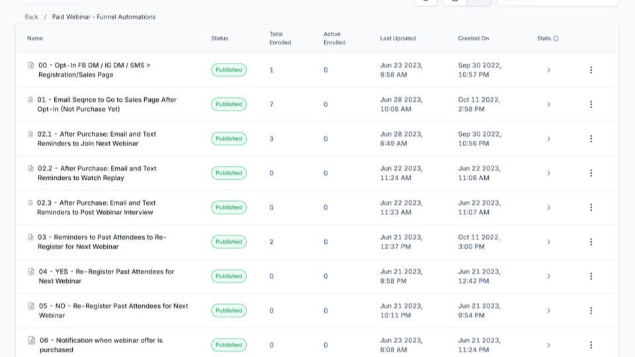Open workflow 02.1 Reminders to Join Next Webinar
Image resolution: width=635 pixels, height=357 pixels.
pyautogui.click(x=97, y=139)
